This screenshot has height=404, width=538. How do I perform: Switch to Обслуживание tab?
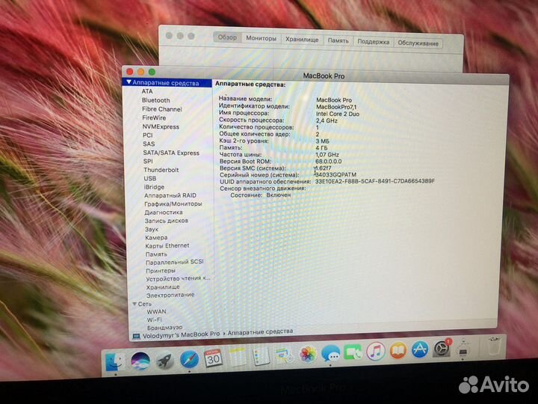(x=418, y=43)
